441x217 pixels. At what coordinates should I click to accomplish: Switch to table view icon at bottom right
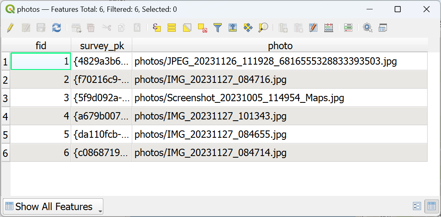tap(431, 206)
